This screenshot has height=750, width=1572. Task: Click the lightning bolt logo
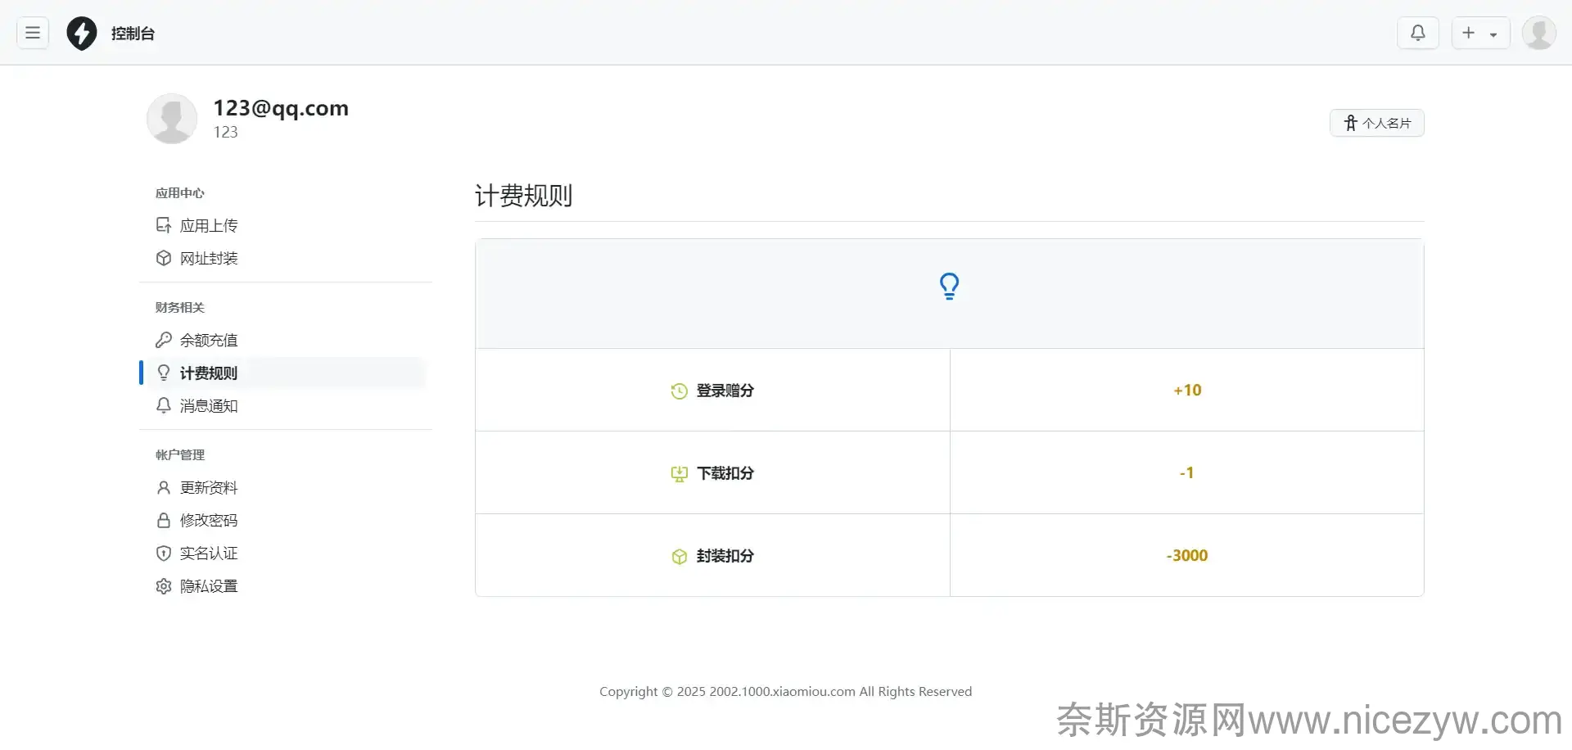(x=82, y=34)
